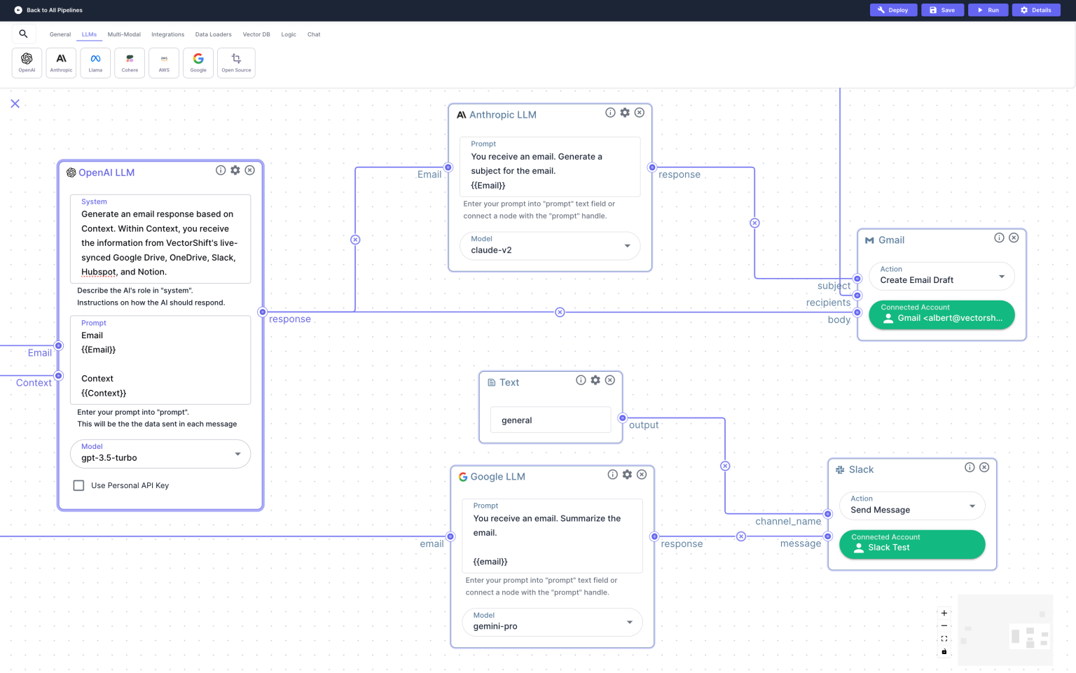Open the Gmail Action dropdown
The height and width of the screenshot is (673, 1076).
pos(941,276)
